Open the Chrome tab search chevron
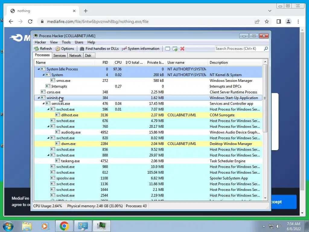This screenshot has height=232, width=309. point(269,11)
